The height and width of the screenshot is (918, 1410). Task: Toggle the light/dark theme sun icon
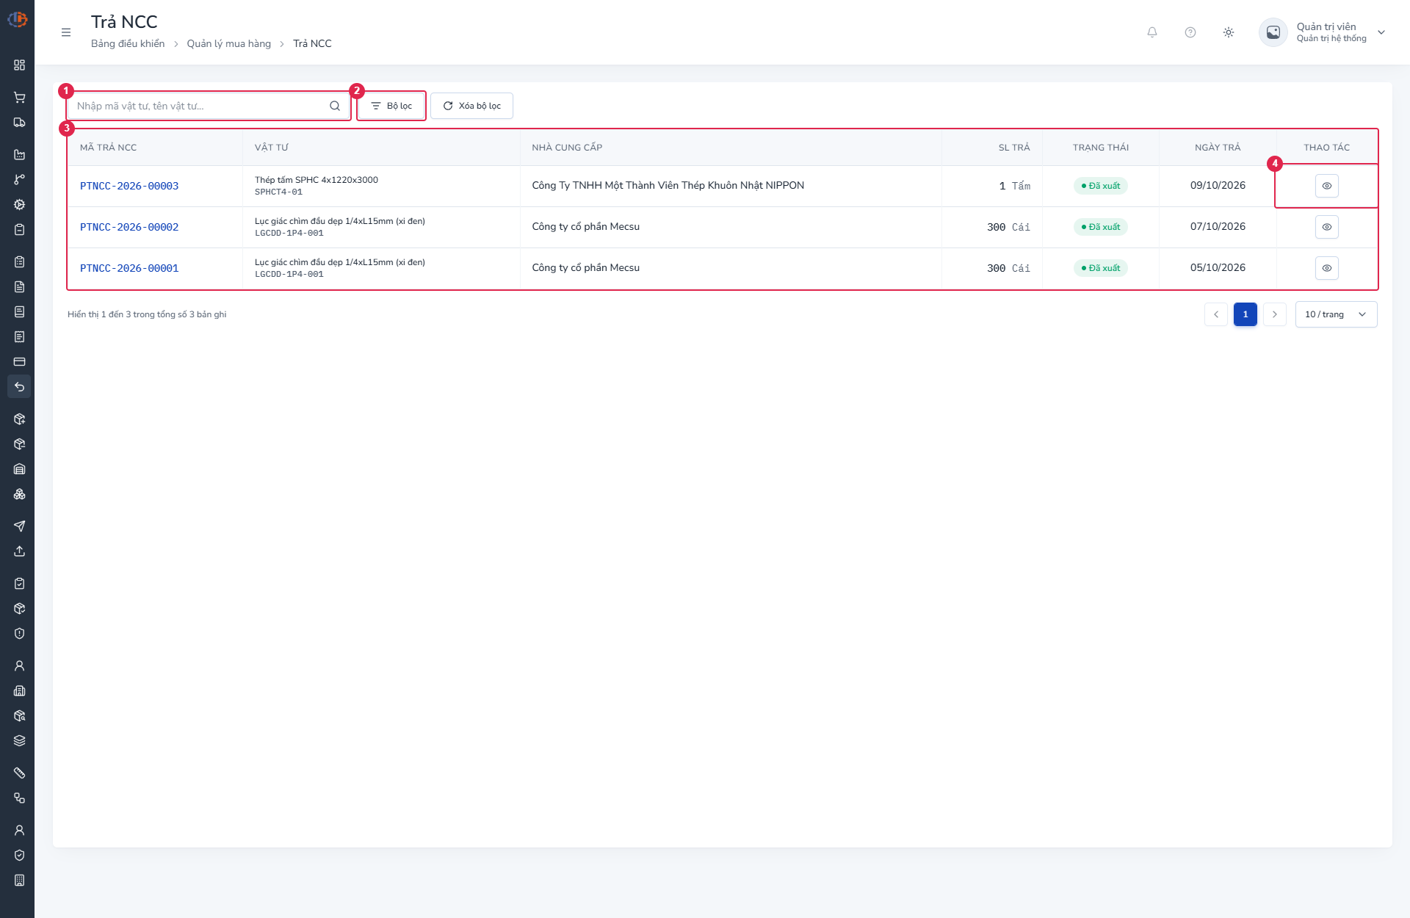pos(1229,32)
